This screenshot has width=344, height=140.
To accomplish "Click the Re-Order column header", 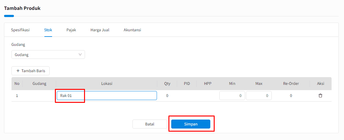I will coord(291,84).
